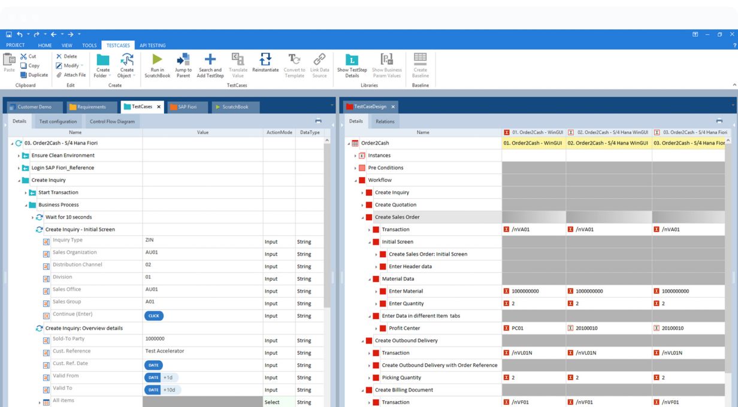Expand the Ensure Clean Environment node

[19, 156]
